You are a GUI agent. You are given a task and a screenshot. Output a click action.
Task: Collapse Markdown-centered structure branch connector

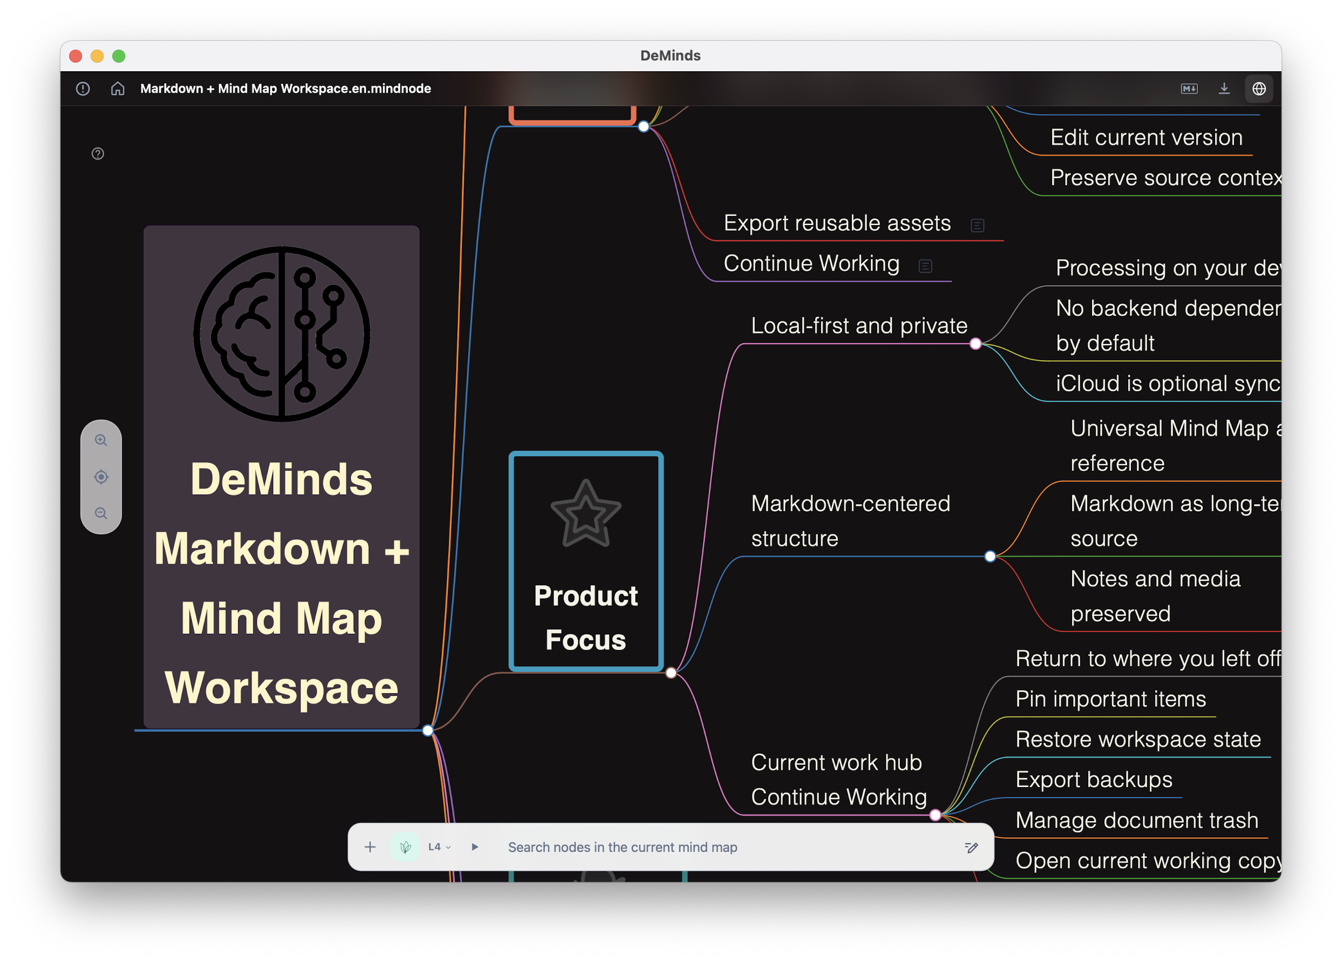[x=990, y=556]
